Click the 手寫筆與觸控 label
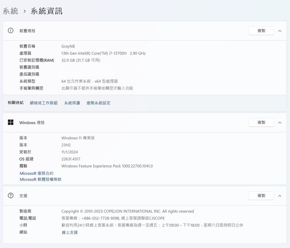Screen dimensions: 290x248 [31, 88]
